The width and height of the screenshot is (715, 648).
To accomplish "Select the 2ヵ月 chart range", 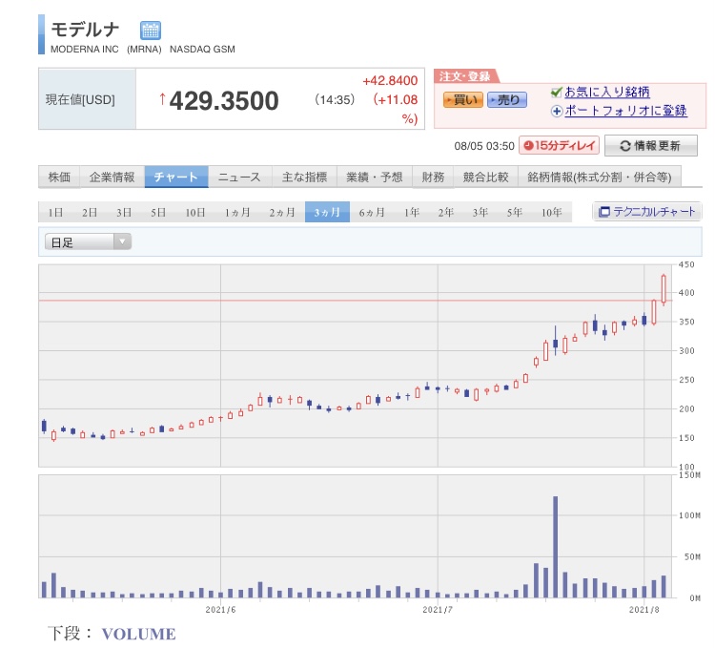I will point(282,212).
